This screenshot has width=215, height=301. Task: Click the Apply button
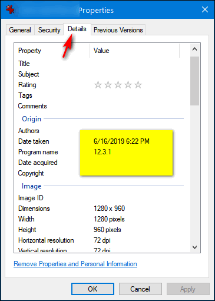pyautogui.click(x=188, y=289)
